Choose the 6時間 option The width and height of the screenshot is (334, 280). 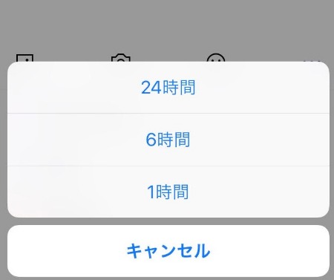pos(168,140)
